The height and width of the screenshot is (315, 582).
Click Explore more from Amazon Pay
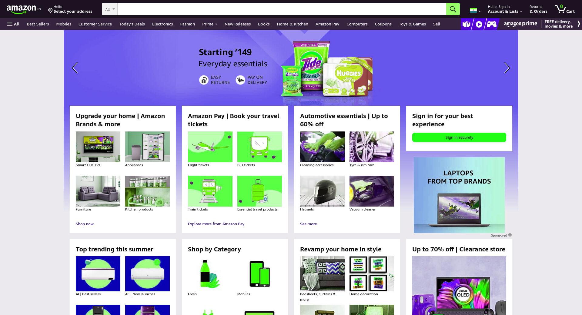tap(216, 224)
